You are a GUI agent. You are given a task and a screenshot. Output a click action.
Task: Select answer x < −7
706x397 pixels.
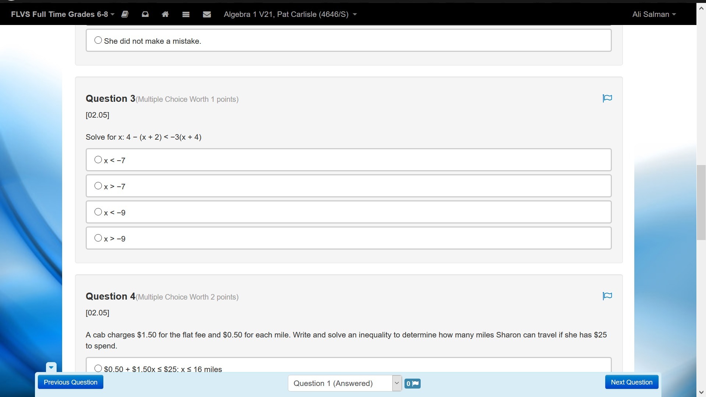click(x=98, y=160)
